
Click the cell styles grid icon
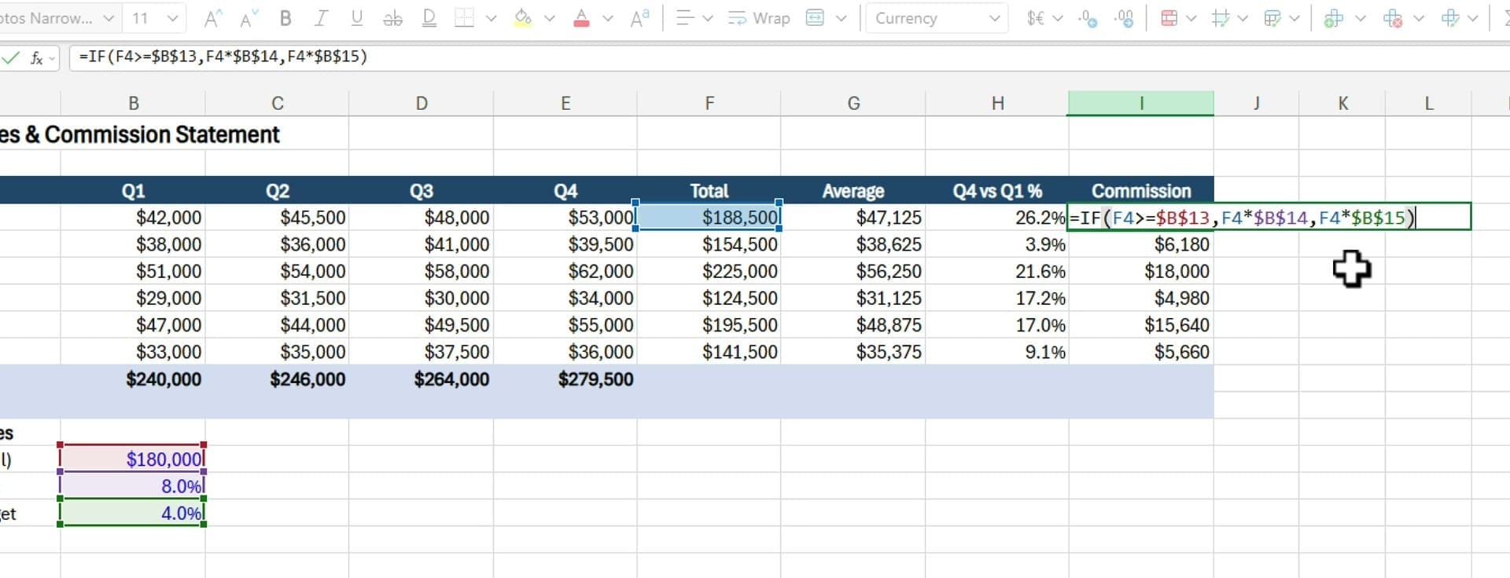click(1221, 18)
